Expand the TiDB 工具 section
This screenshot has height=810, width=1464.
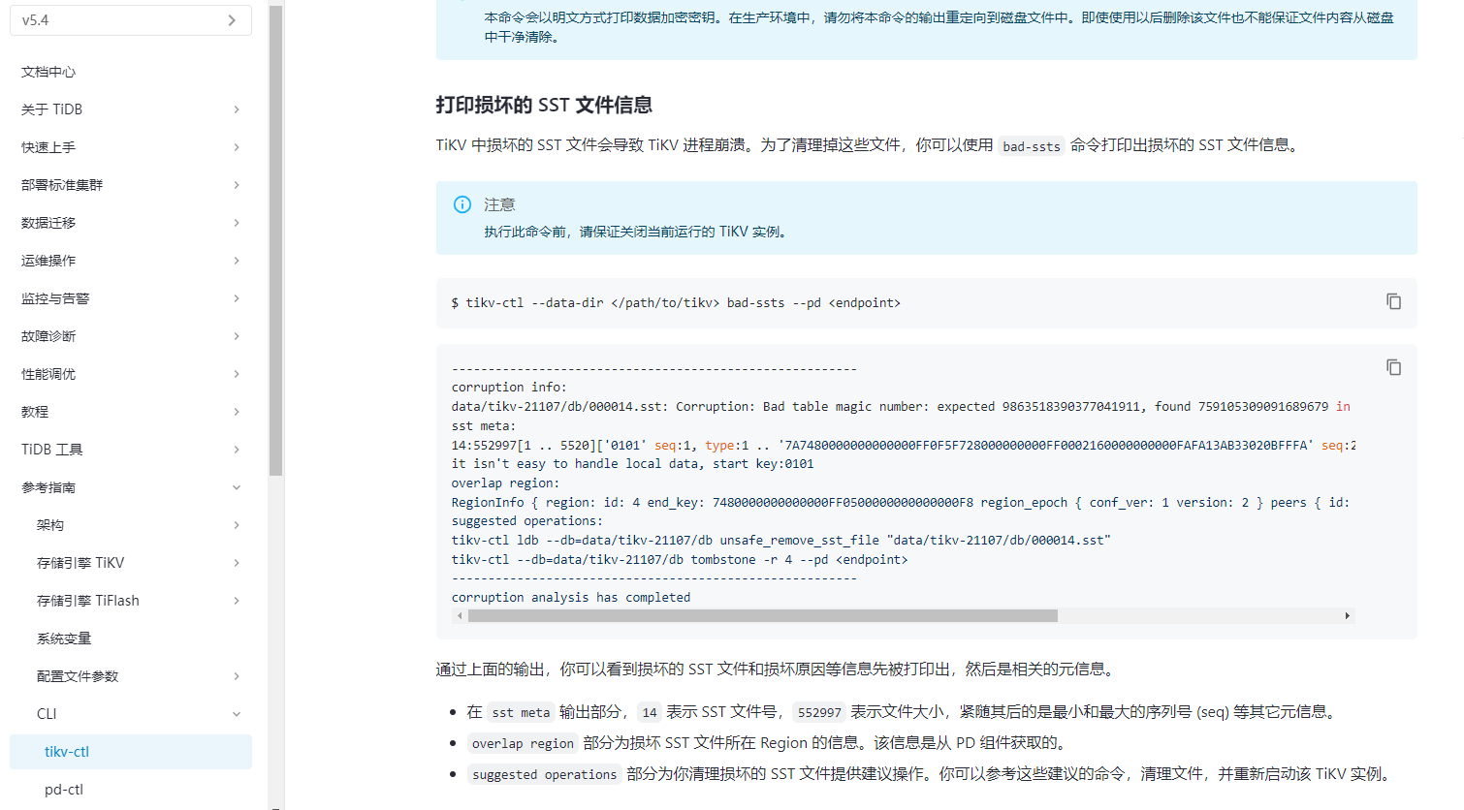pyautogui.click(x=237, y=450)
